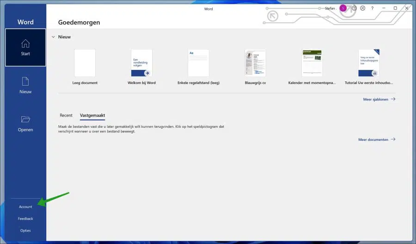Image resolution: width=416 pixels, height=244 pixels.
Task: Follow the Meer documenten link
Action: pyautogui.click(x=377, y=139)
